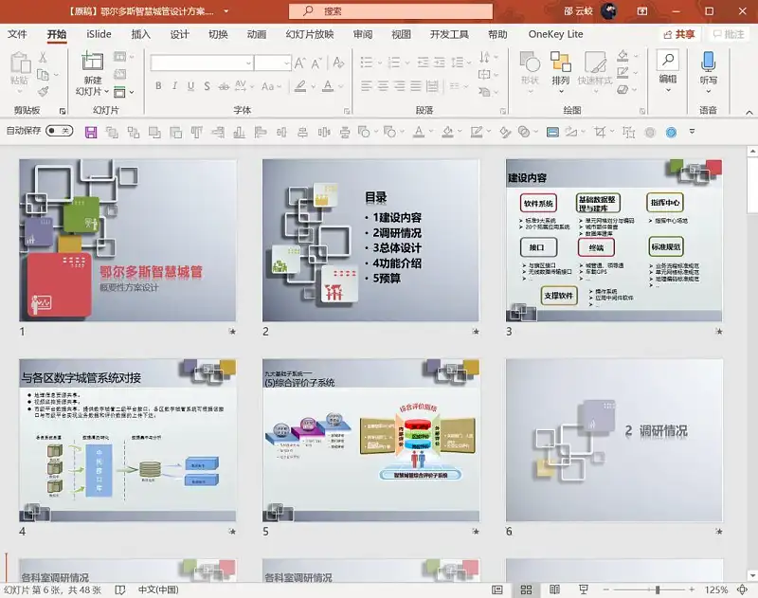Switch to Normal view in status bar
This screenshot has width=758, height=598.
click(x=496, y=589)
